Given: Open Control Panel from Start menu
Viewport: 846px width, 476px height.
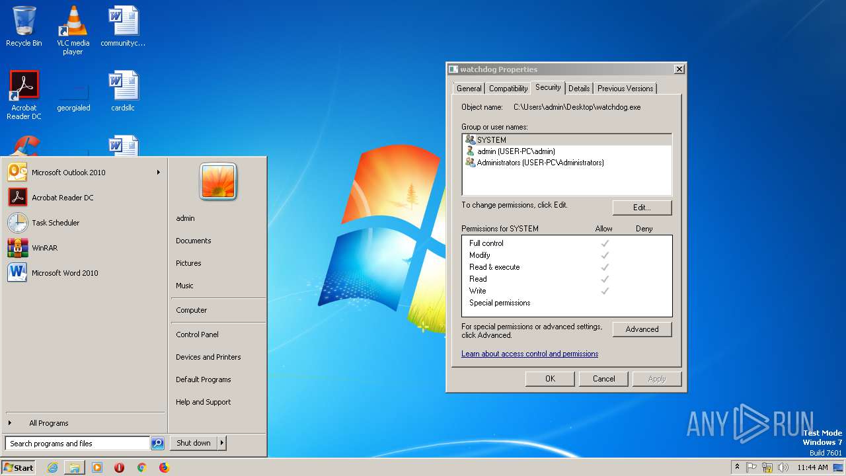Looking at the screenshot, I should (x=197, y=335).
